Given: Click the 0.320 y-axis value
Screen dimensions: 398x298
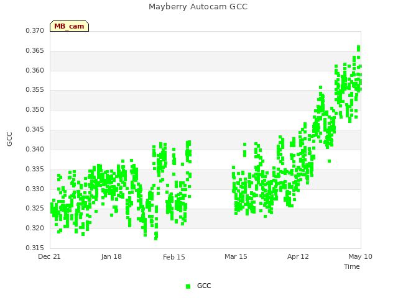Looking at the screenshot, I should [35, 228].
